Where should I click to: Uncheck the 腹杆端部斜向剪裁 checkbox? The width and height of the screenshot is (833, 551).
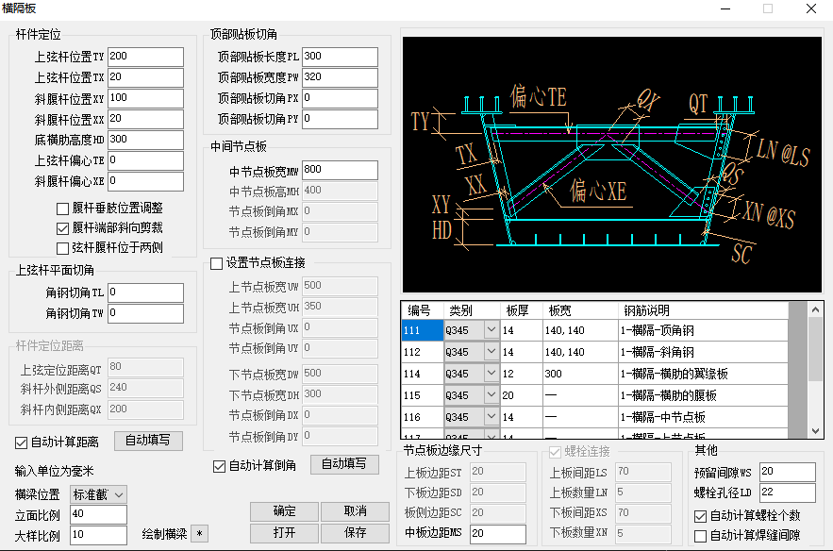click(x=62, y=228)
